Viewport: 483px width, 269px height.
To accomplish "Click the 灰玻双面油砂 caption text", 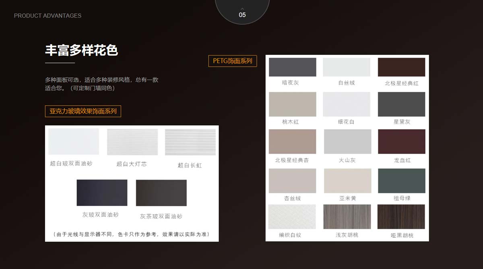I will pos(101,215).
